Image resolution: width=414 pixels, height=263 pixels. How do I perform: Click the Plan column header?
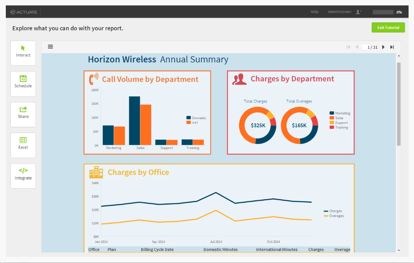(112, 249)
